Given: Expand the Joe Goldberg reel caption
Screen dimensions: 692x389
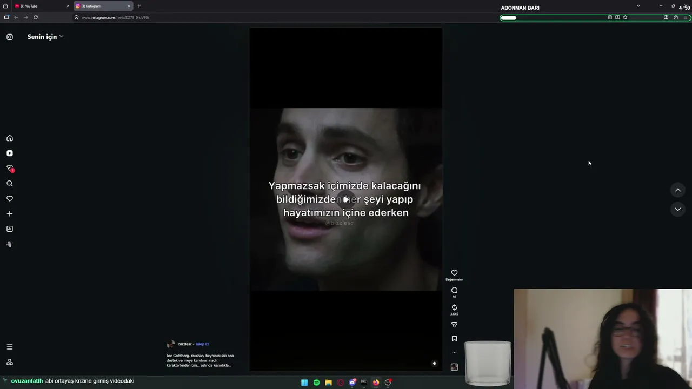Looking at the screenshot, I should (200, 360).
